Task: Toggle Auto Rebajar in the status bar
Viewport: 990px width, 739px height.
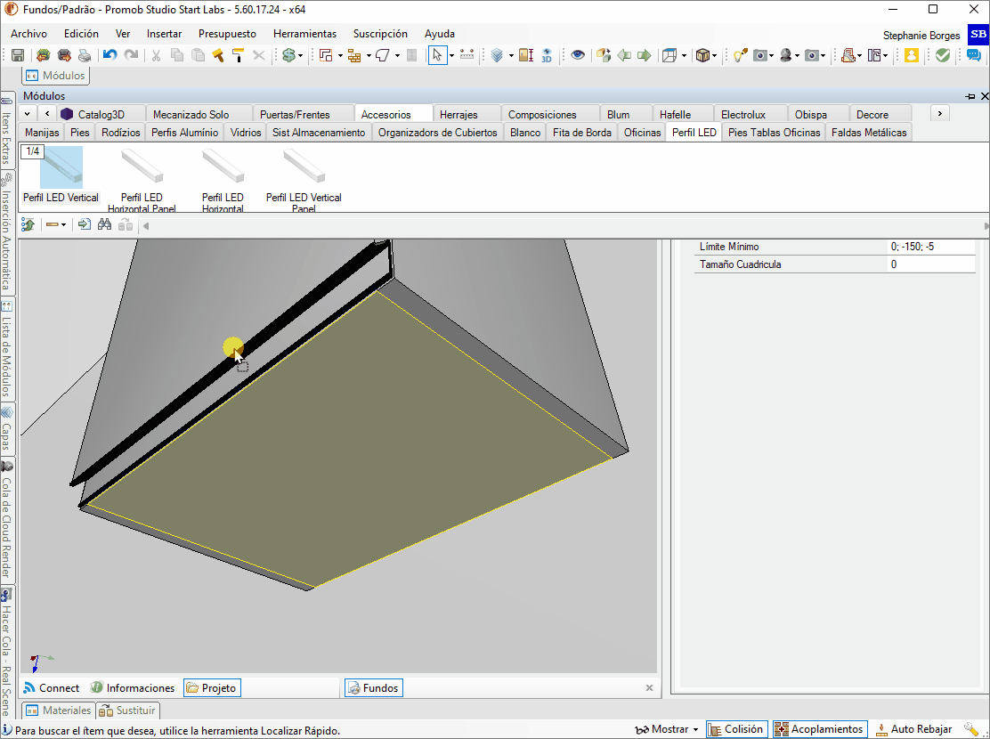Action: pos(913,729)
